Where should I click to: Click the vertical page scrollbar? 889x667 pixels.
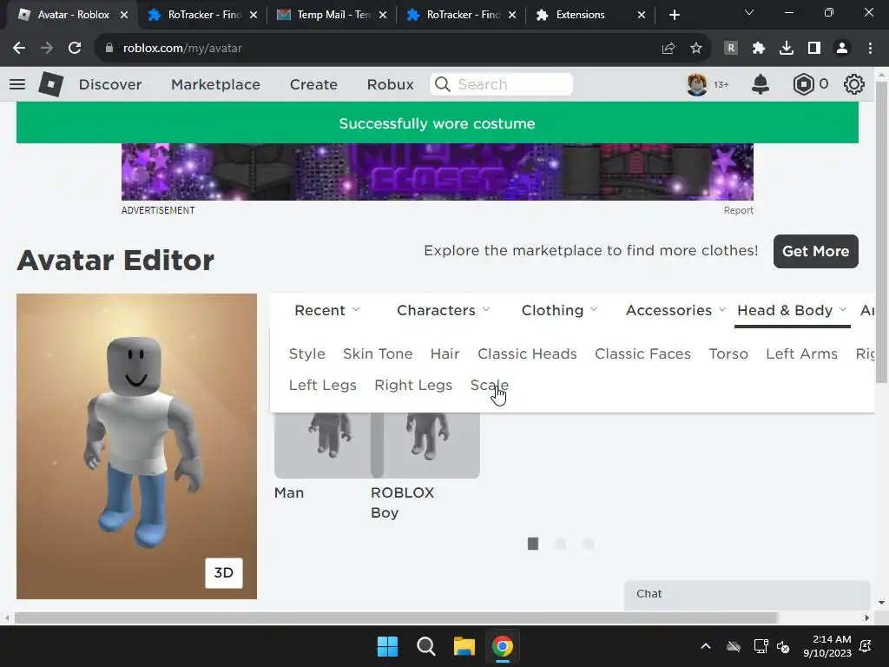pos(881,233)
